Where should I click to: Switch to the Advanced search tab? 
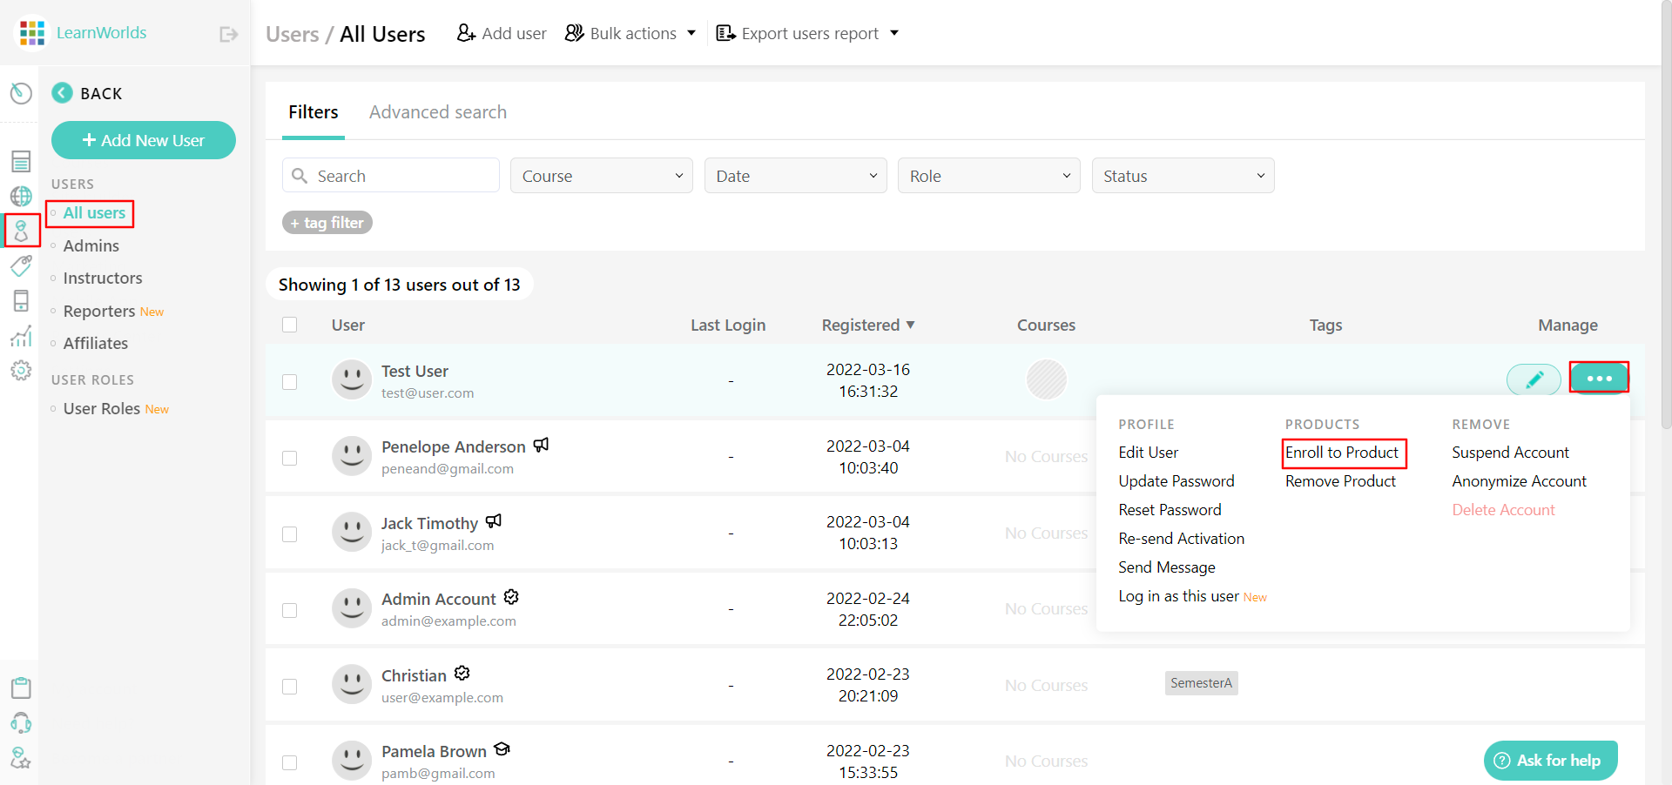point(438,111)
